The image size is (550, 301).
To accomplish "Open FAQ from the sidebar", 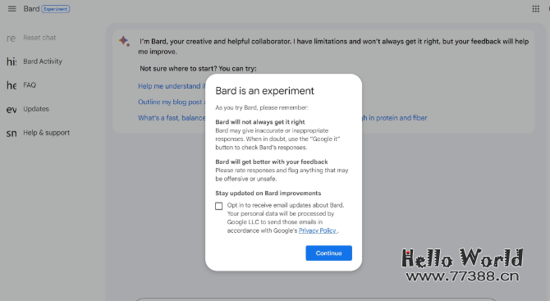I will click(x=30, y=85).
